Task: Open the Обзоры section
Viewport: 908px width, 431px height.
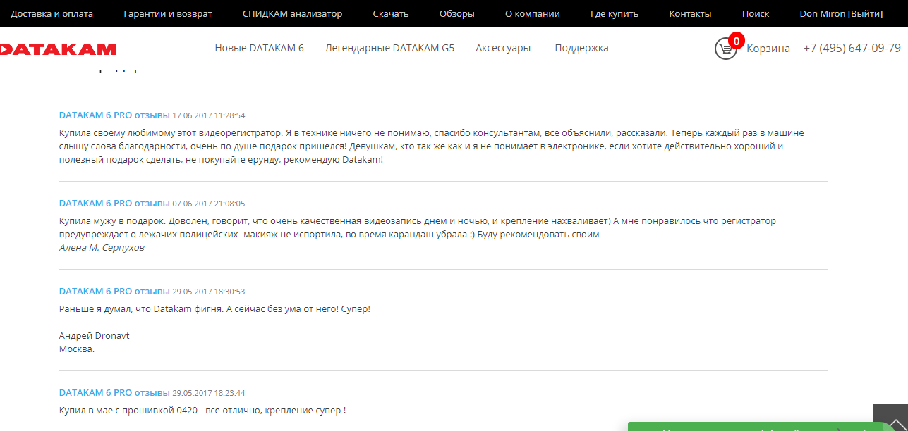Action: coord(456,13)
